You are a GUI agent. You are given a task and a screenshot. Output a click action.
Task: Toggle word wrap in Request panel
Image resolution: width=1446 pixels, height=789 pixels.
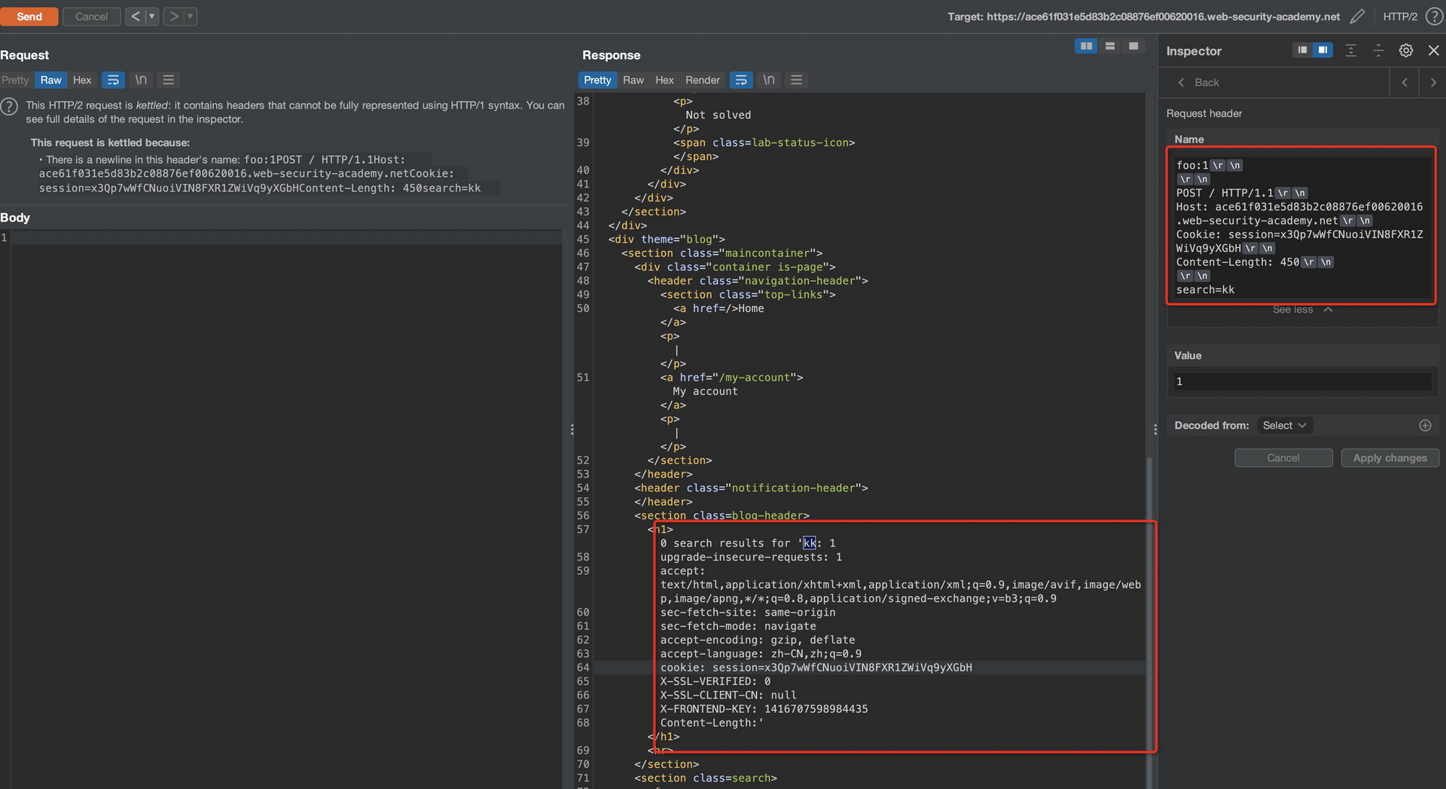(113, 80)
